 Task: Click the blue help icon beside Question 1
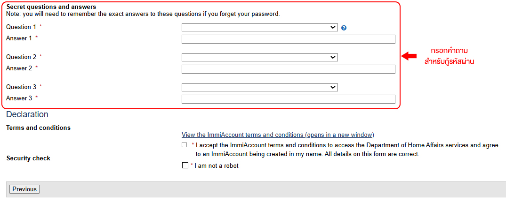pyautogui.click(x=344, y=28)
